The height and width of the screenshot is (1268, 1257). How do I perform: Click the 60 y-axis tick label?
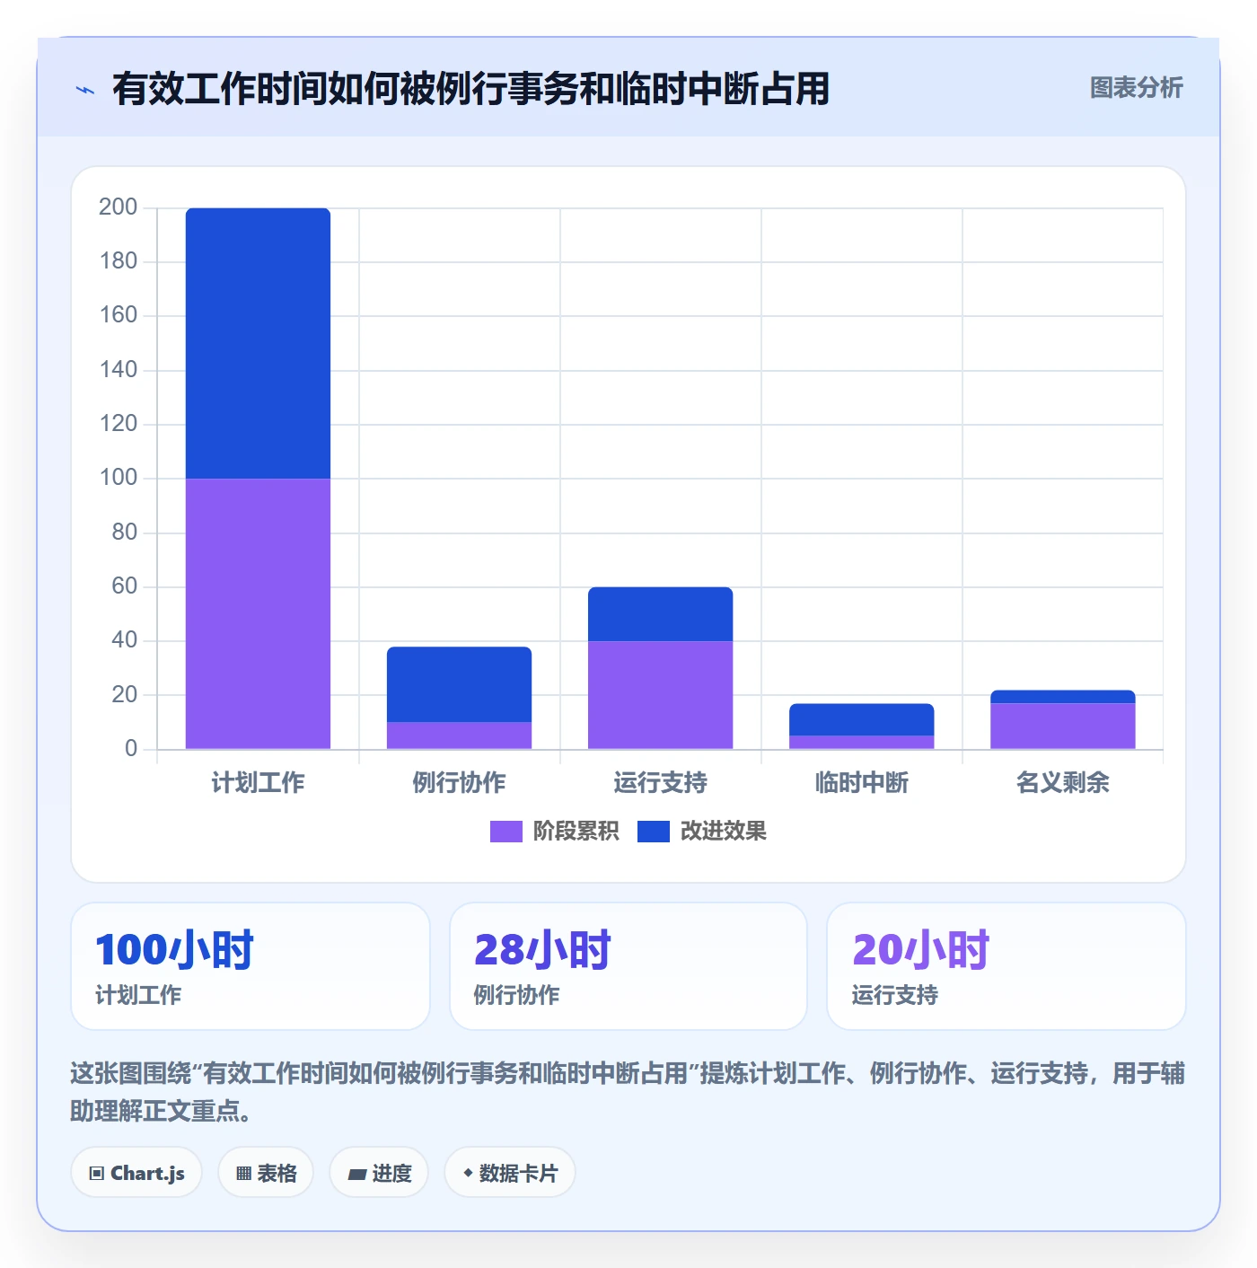point(125,586)
